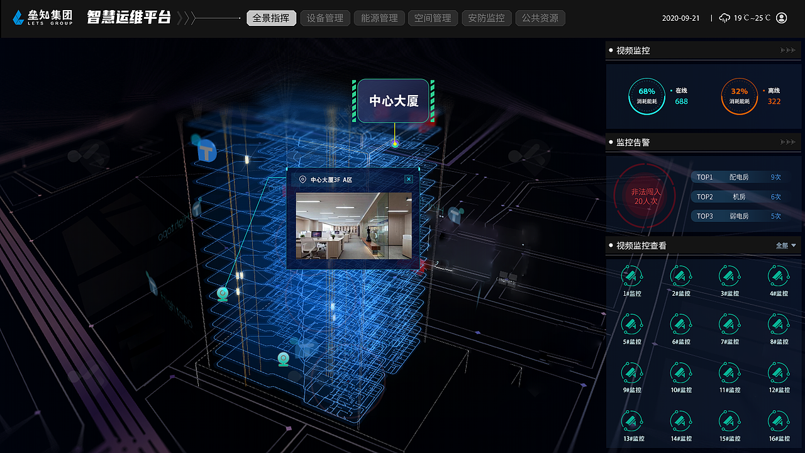Viewport: 805px width, 453px height.
Task: Click the weather icon next to 19C~25C
Action: (x=725, y=18)
